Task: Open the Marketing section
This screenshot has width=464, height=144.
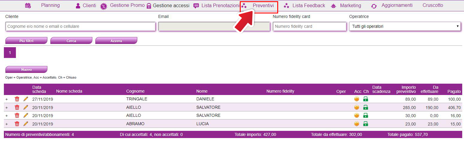Action: [x=350, y=5]
